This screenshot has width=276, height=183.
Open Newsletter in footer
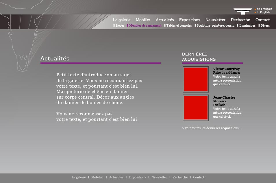(159, 177)
